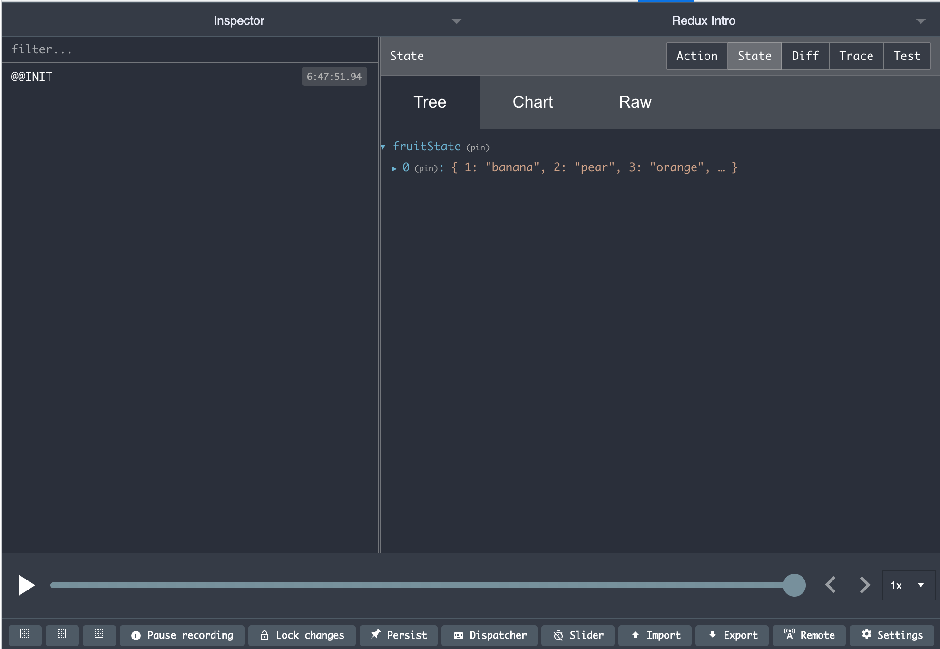The width and height of the screenshot is (940, 649).
Task: Enable the Trace tab view
Action: point(856,56)
